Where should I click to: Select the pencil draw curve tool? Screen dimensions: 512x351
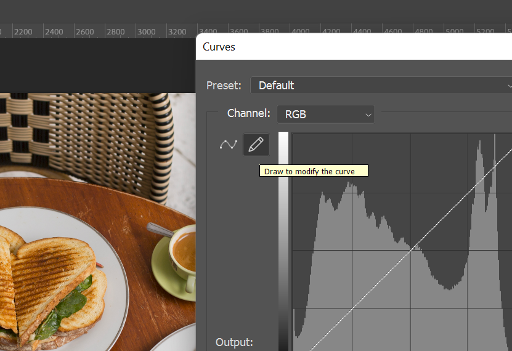256,145
